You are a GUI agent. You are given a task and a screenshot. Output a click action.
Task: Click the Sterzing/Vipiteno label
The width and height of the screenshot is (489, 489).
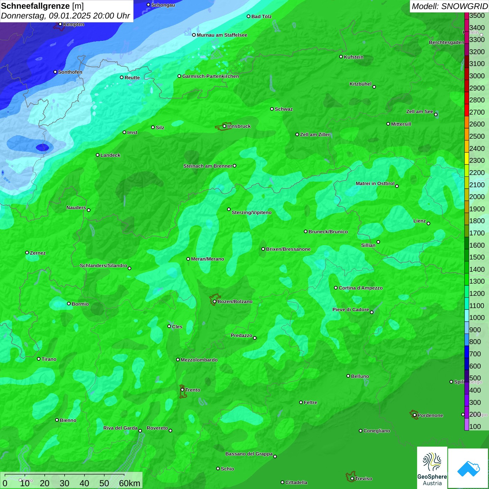(x=251, y=212)
